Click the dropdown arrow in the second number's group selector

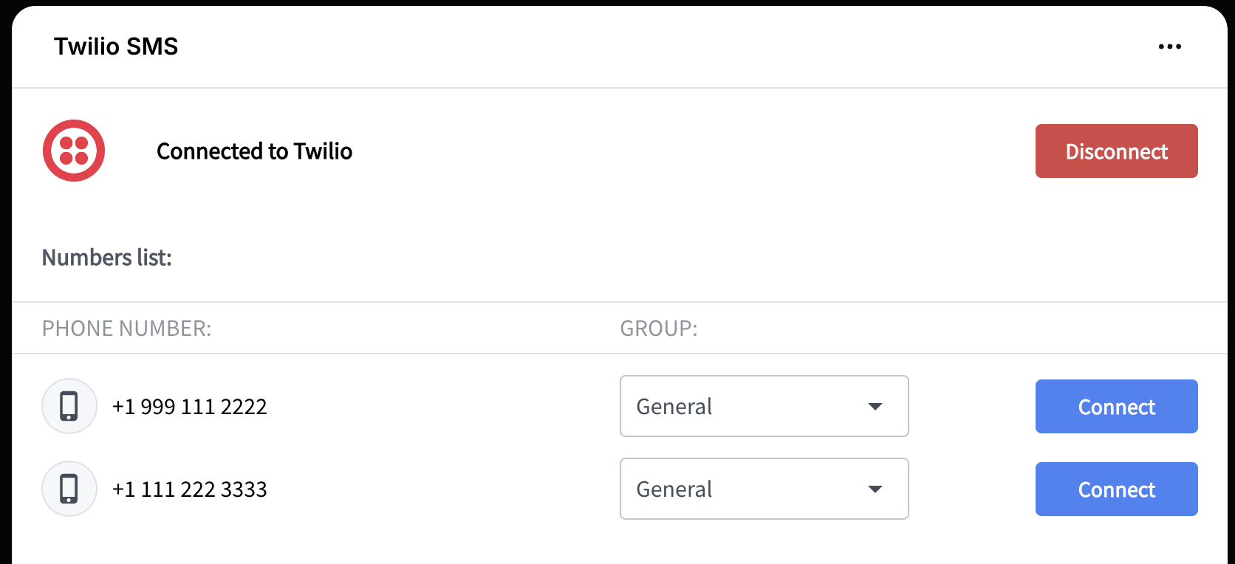(x=875, y=489)
